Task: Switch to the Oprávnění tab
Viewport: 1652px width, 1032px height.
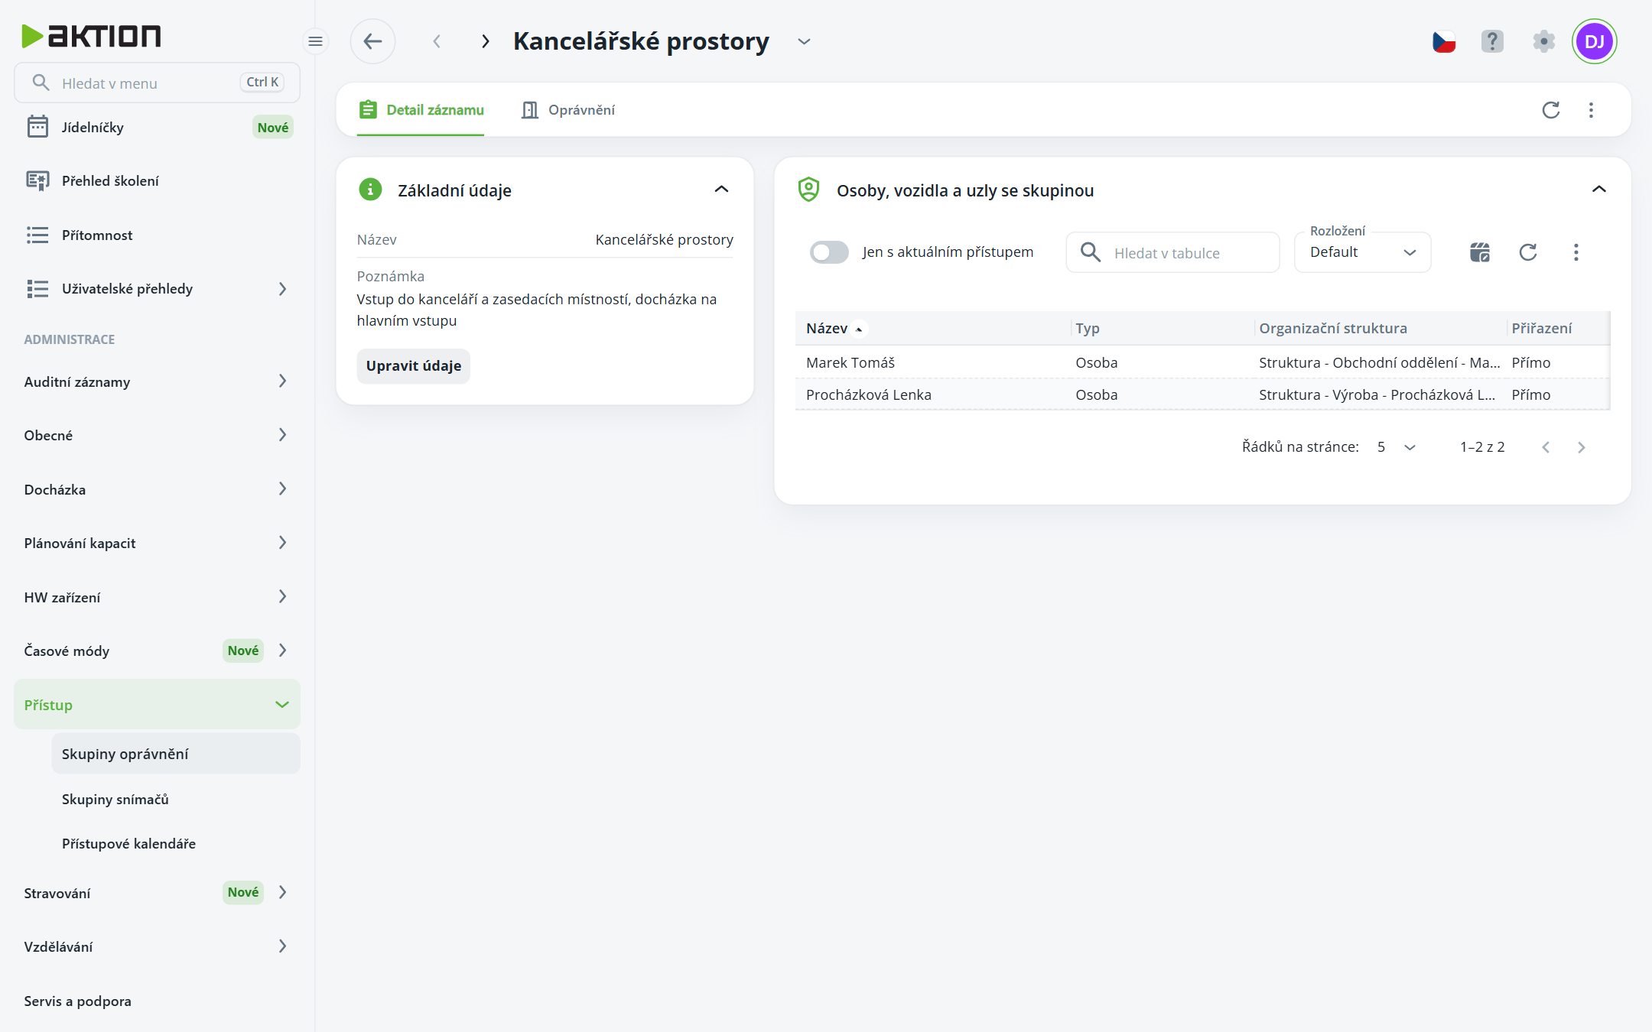Action: click(x=567, y=110)
